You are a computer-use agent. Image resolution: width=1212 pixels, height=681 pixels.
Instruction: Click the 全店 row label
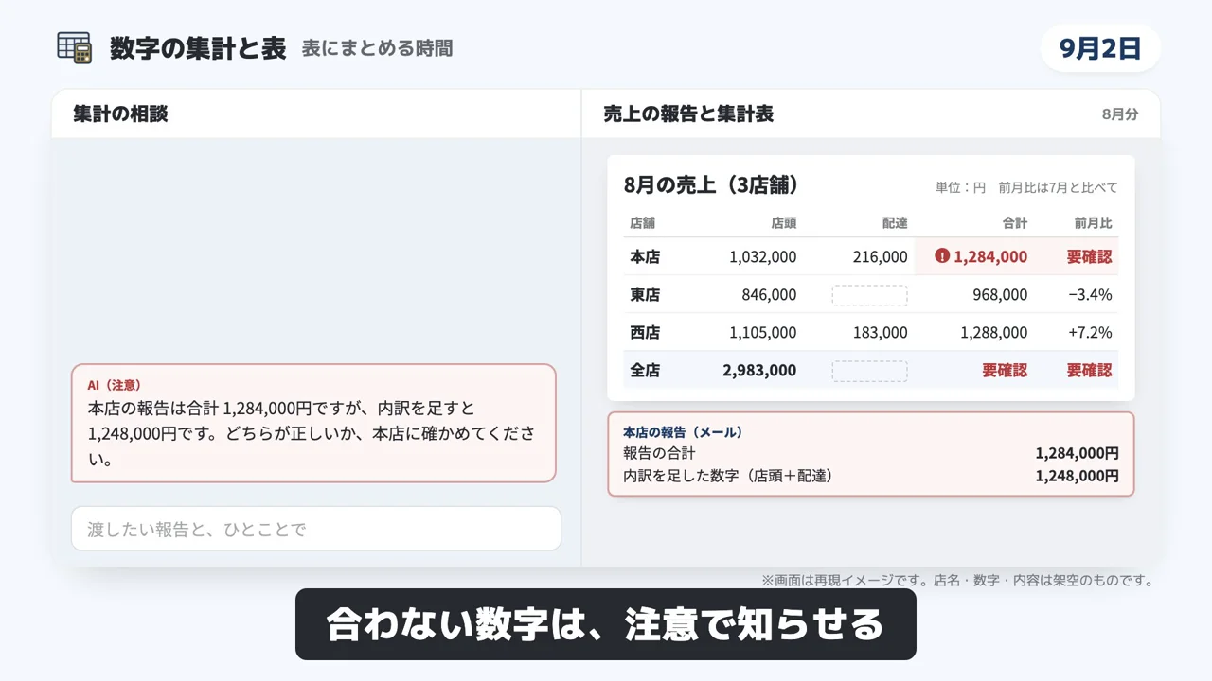click(645, 370)
